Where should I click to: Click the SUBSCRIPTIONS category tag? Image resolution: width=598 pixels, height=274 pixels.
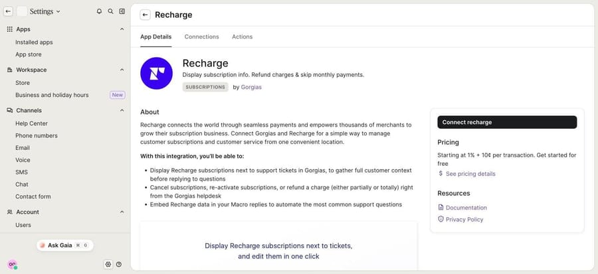coord(205,87)
